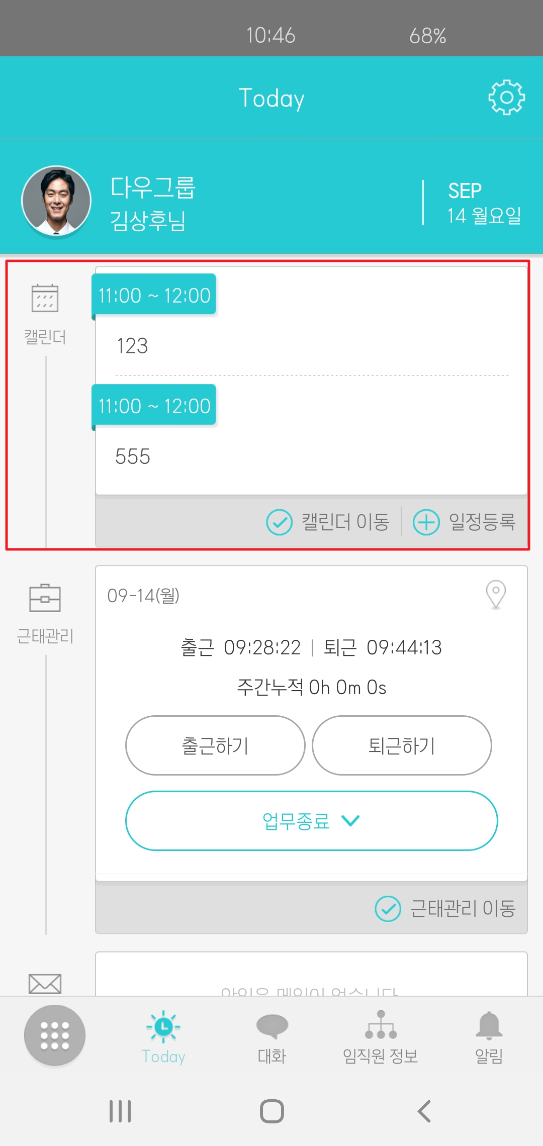Open the mail envelope icon

tap(45, 984)
